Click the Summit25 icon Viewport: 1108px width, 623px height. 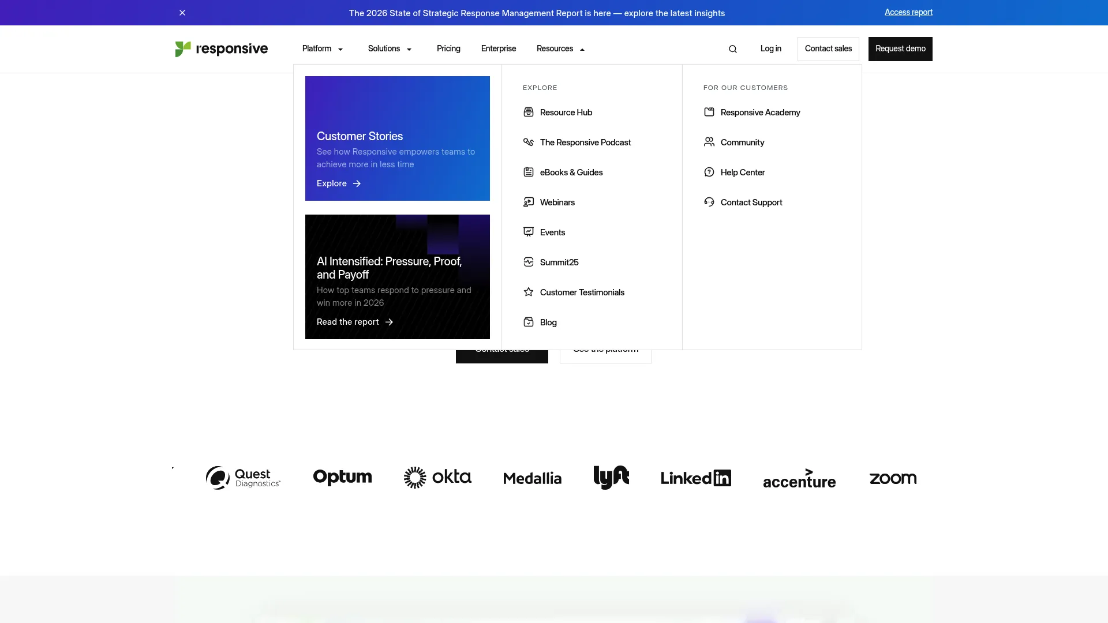(x=529, y=262)
